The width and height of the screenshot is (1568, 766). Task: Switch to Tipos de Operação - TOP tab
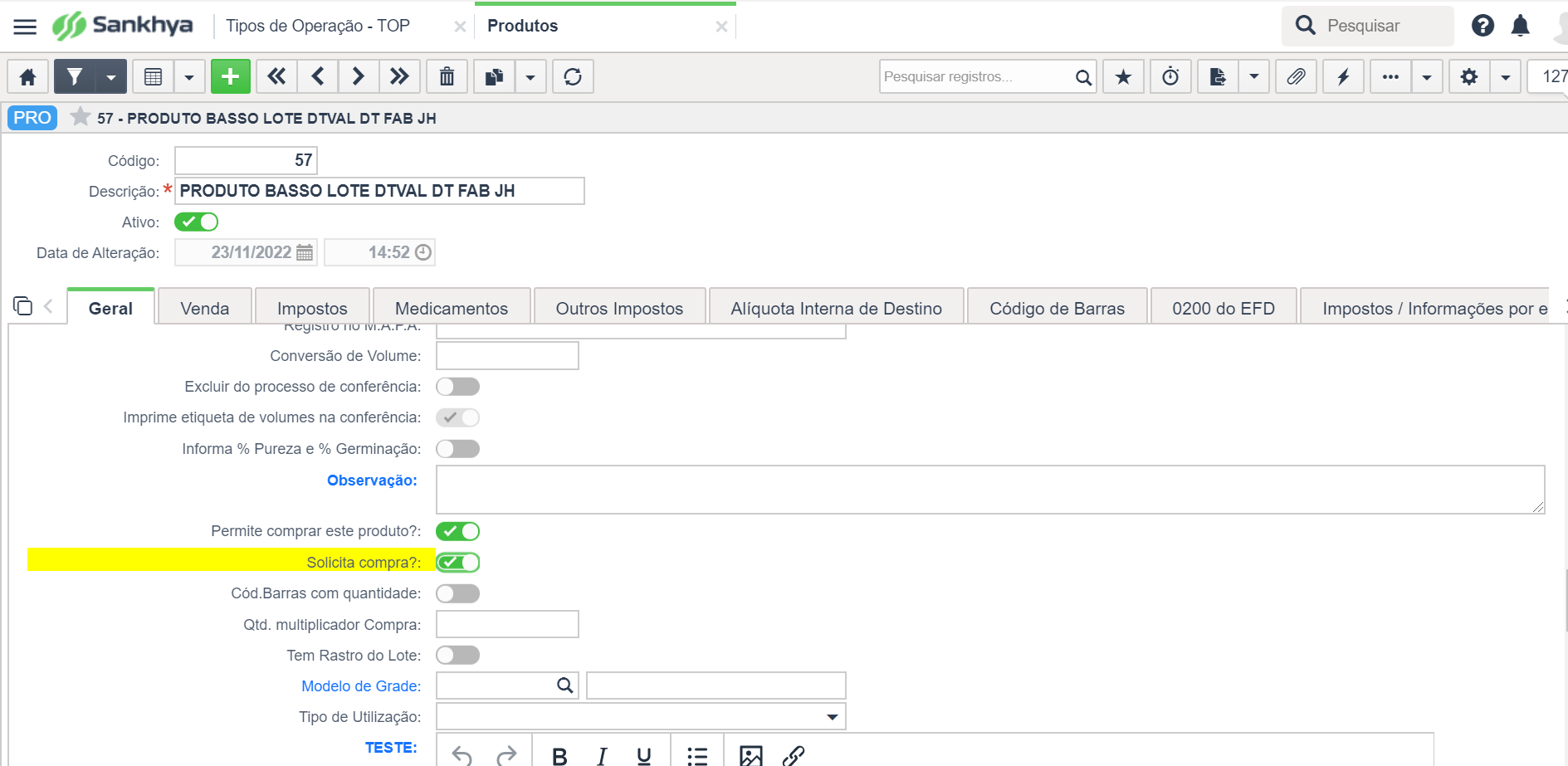(318, 26)
